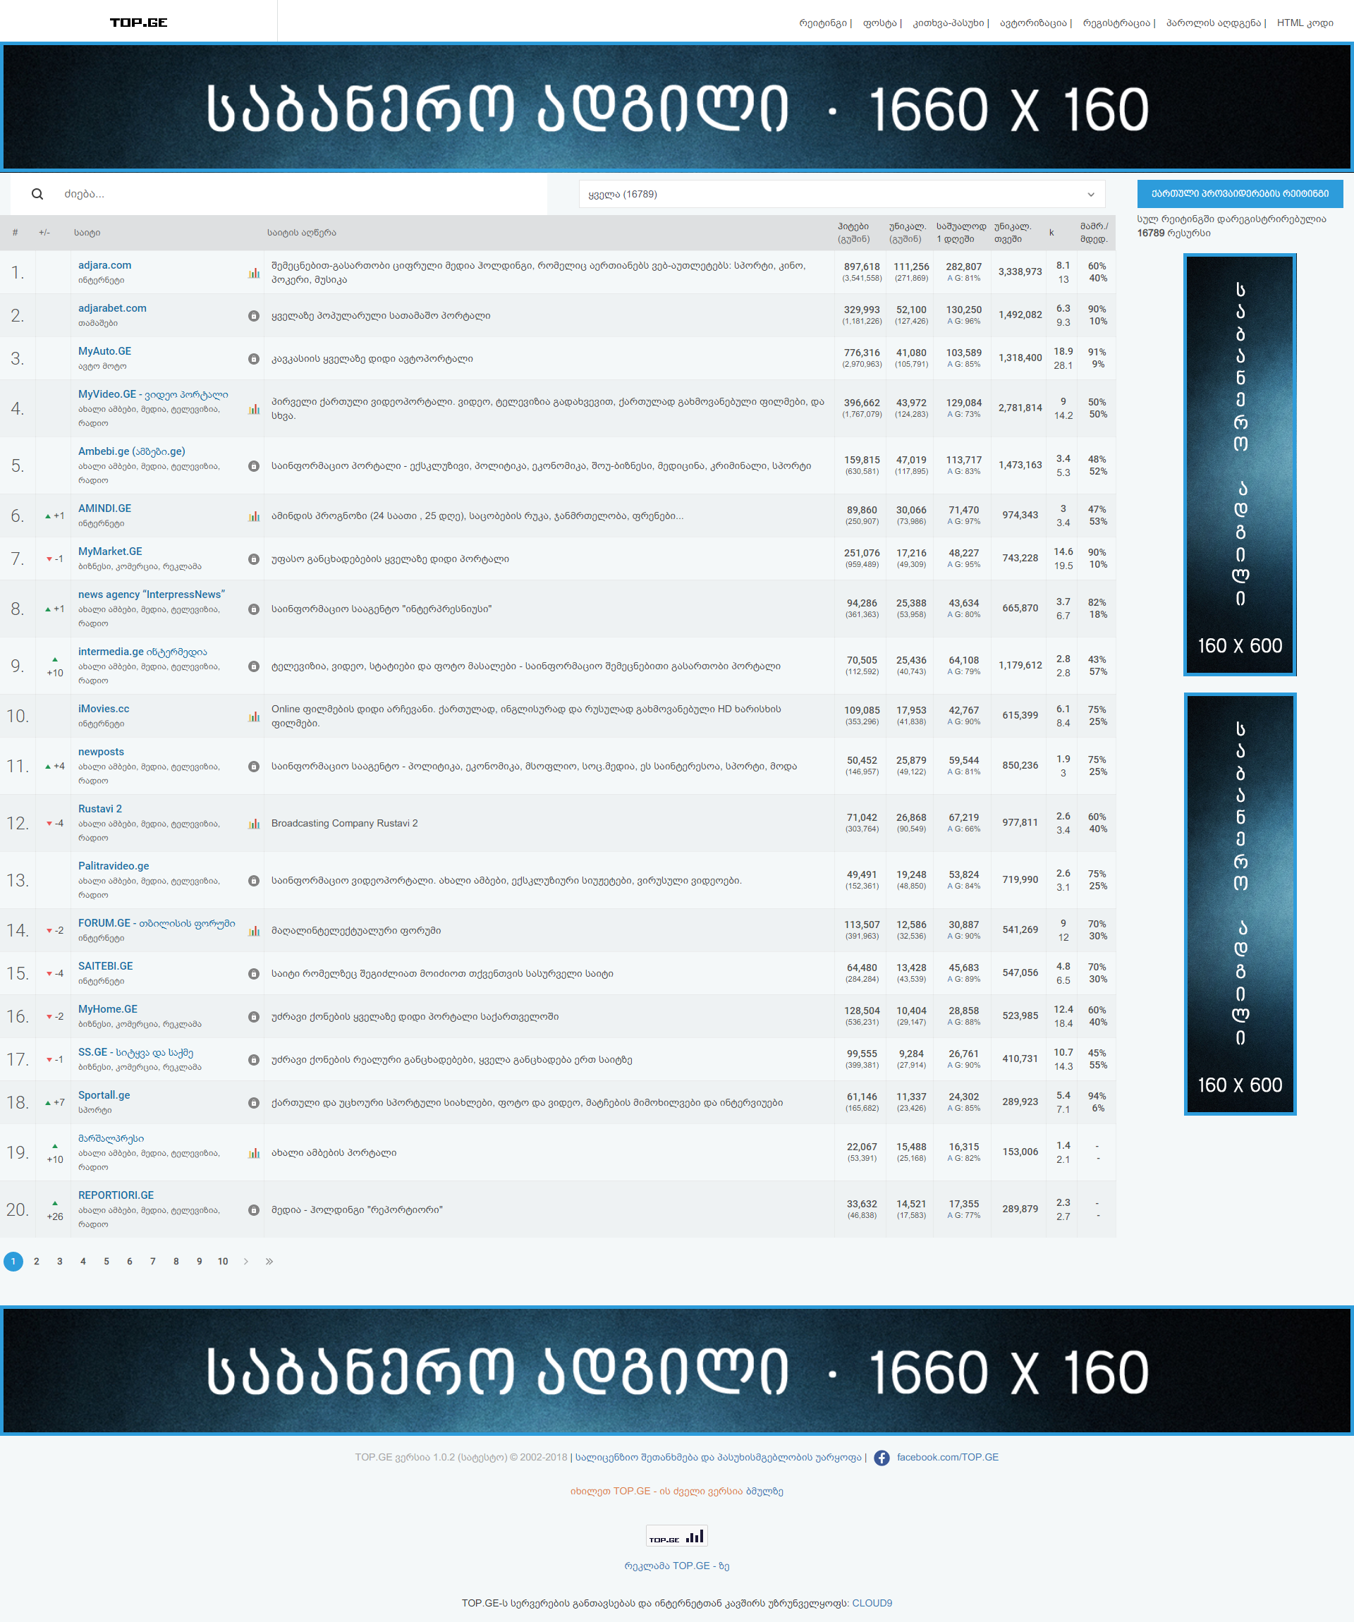Go to next page using single chevron
This screenshot has width=1354, height=1622.
tap(245, 1262)
